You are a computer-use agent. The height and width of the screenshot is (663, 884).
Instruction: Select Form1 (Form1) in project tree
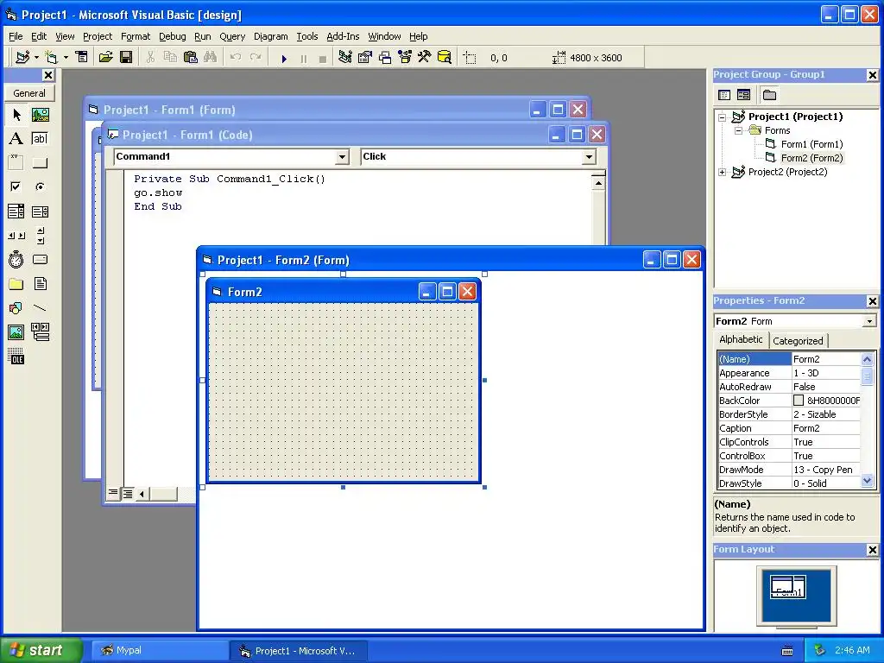(811, 144)
